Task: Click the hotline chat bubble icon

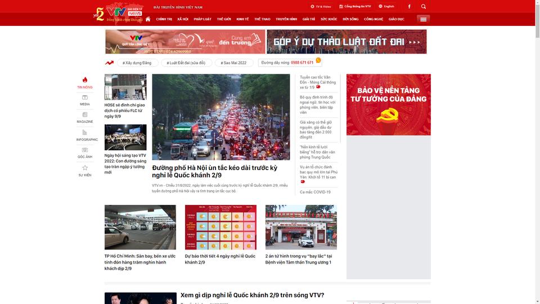Action: [318, 60]
